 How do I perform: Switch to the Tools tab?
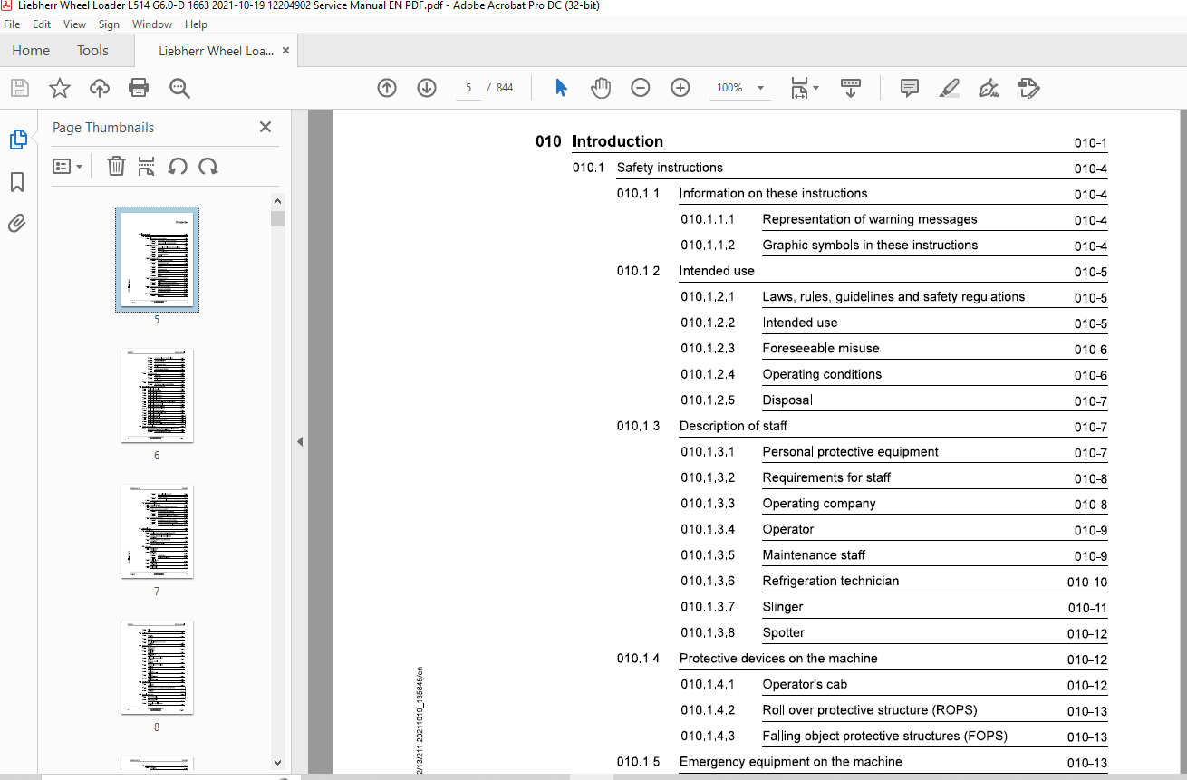92,51
